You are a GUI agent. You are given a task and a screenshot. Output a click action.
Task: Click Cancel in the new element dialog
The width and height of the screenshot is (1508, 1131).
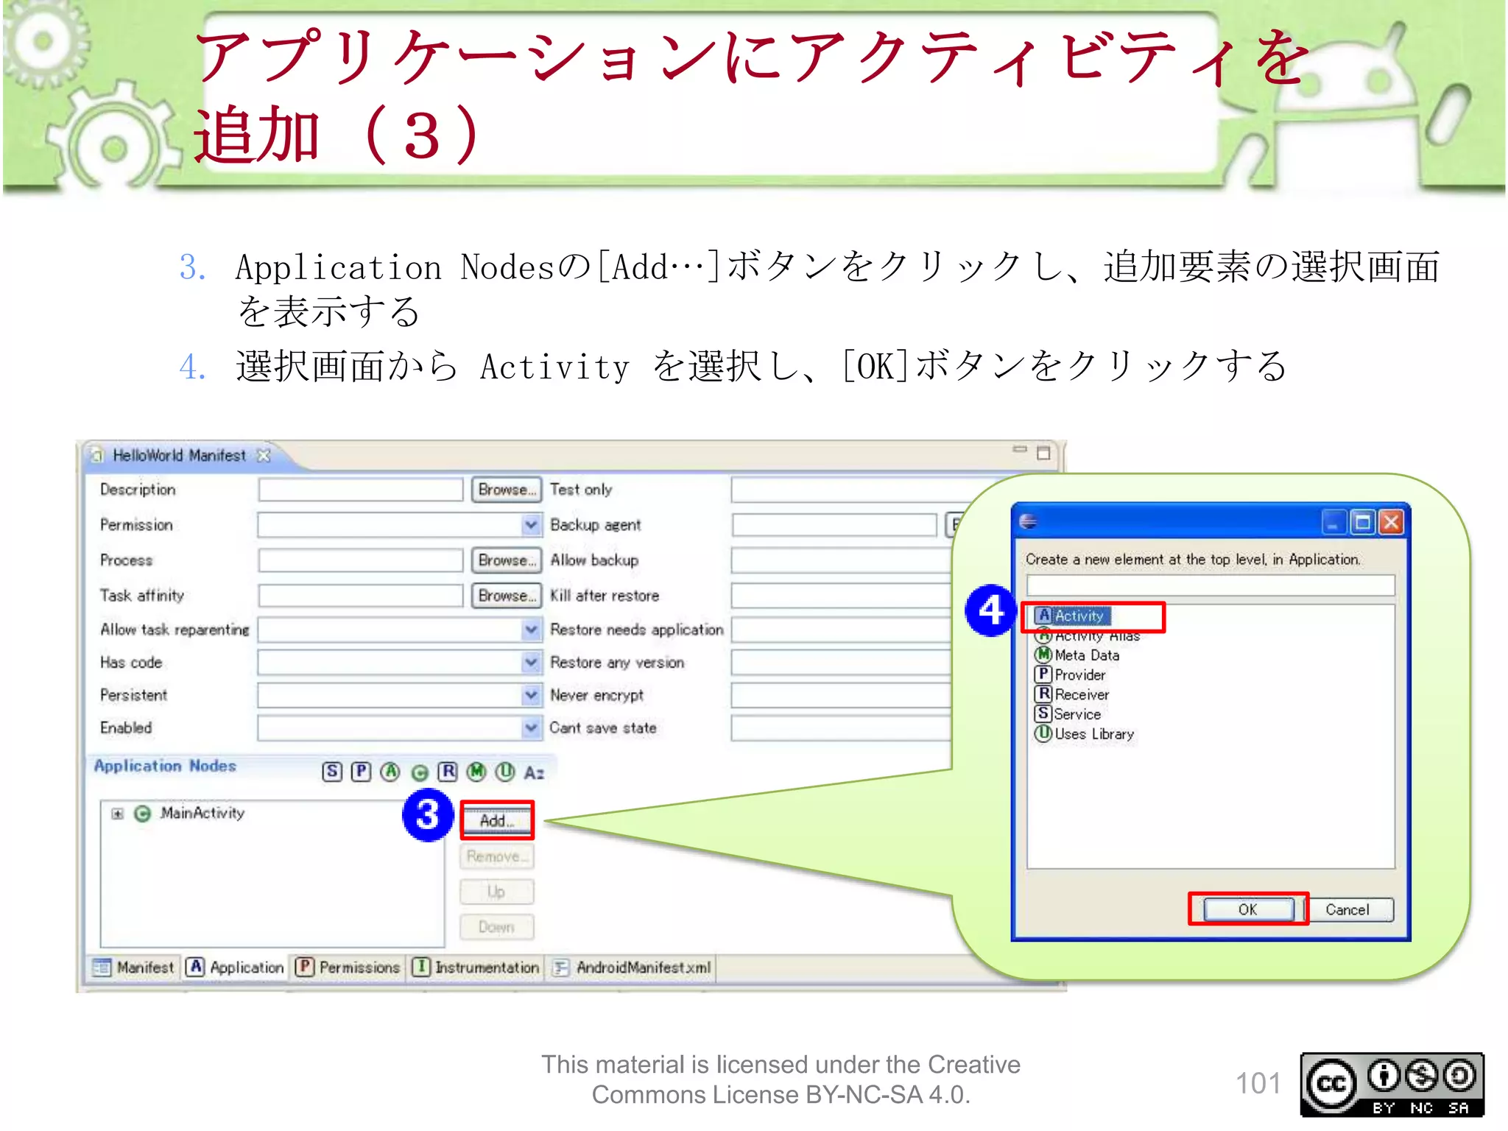pos(1347,910)
